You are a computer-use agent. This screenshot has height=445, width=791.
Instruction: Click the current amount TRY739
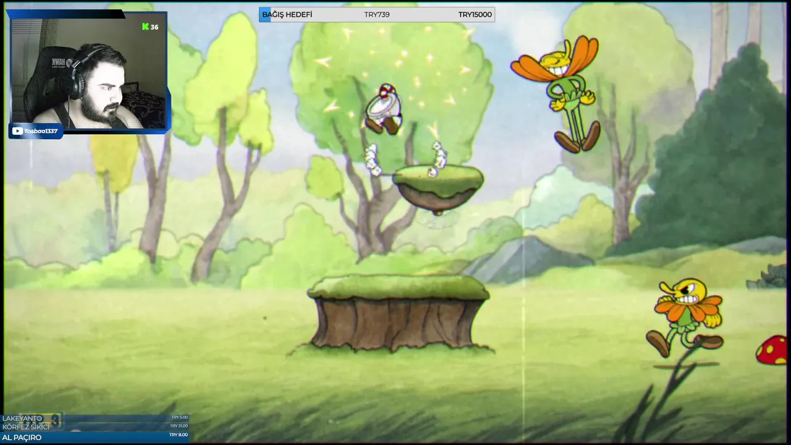(x=377, y=14)
